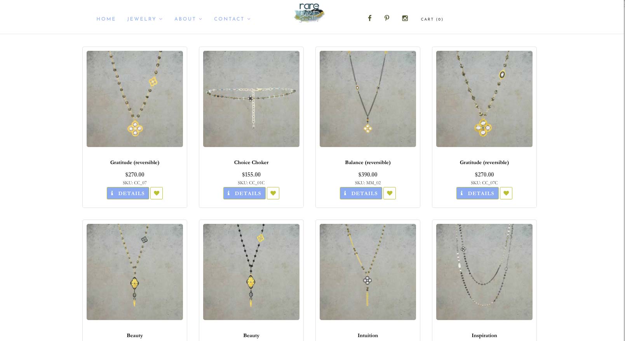625x341 pixels.
Task: View details for Choice Choker
Action: [244, 193]
